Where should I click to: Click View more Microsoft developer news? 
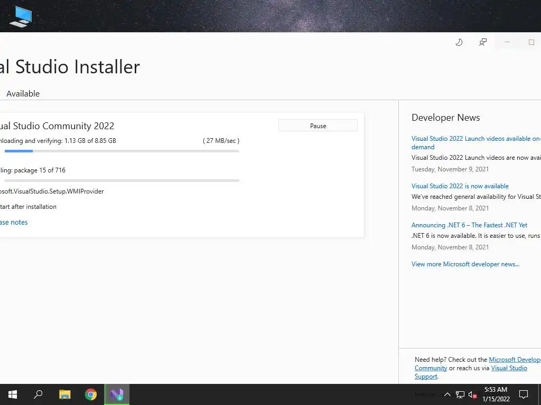click(x=465, y=264)
